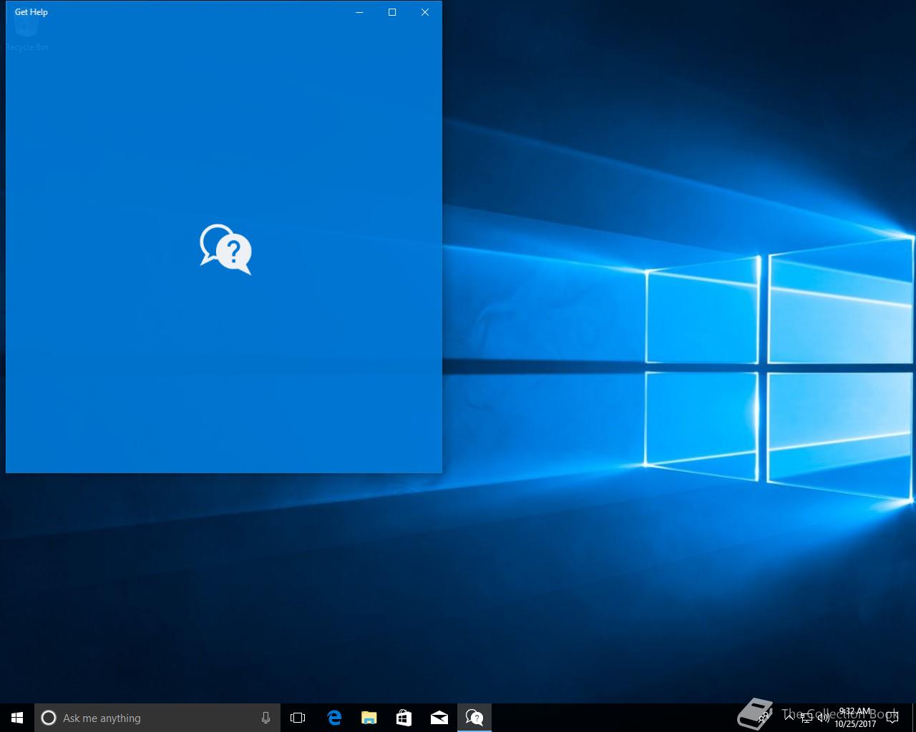Open the Mail app from the taskbar
Screen dimensions: 916x732
pos(439,718)
